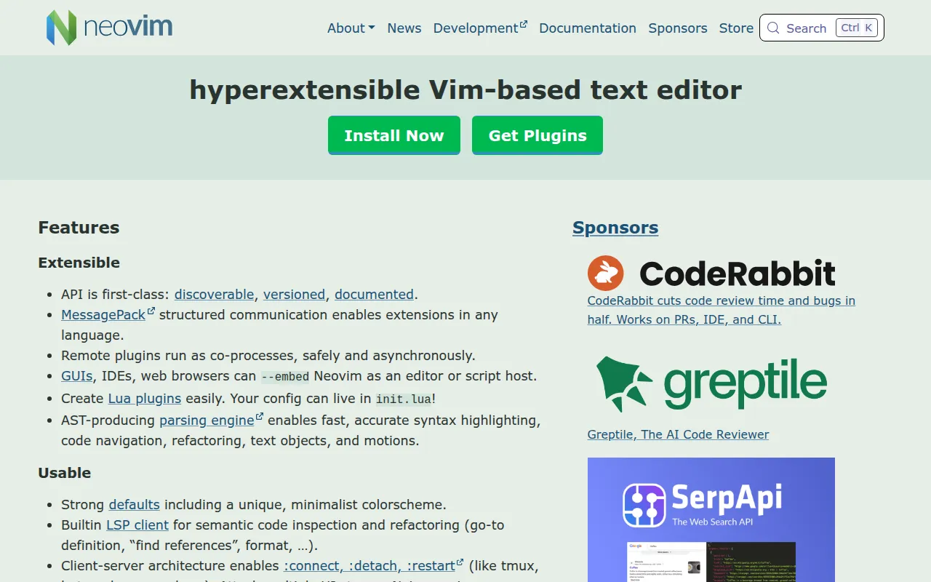This screenshot has height=582, width=931.
Task: Click the 'Features' heading
Action: (x=79, y=228)
